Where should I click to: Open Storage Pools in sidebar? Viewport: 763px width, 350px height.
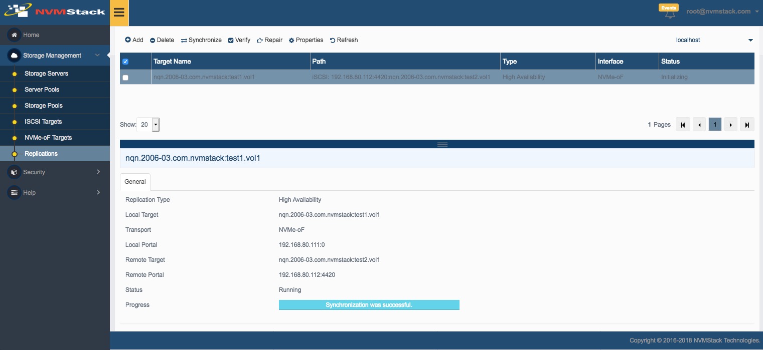click(44, 106)
